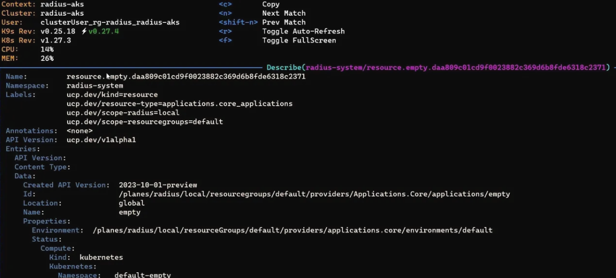Click the MEM 26% usage indicator
The image size is (616, 278).
click(47, 58)
